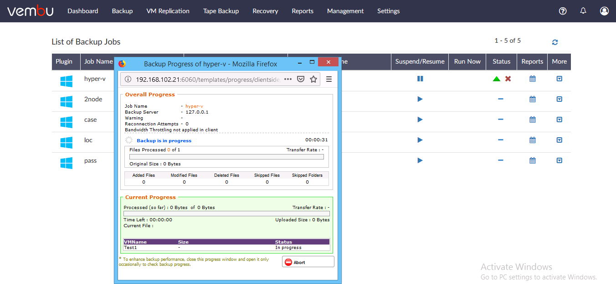
Task: Open Firefox hamburger menu
Action: point(329,79)
